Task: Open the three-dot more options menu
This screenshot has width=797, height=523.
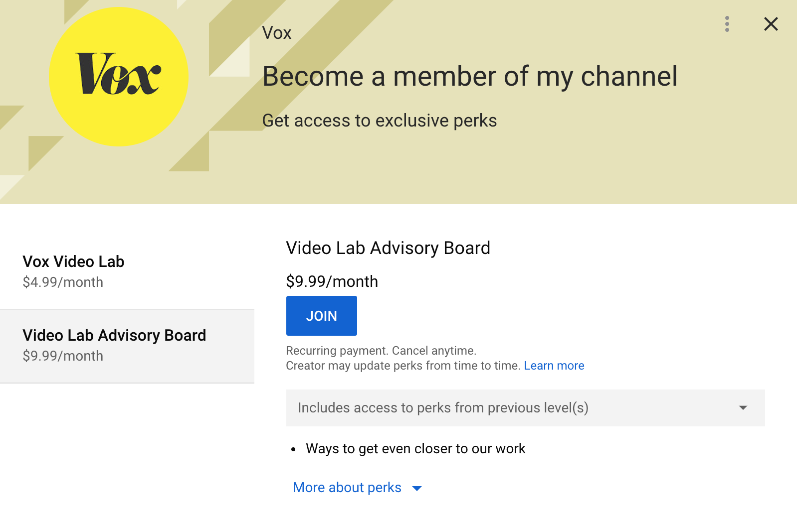Action: point(727,24)
